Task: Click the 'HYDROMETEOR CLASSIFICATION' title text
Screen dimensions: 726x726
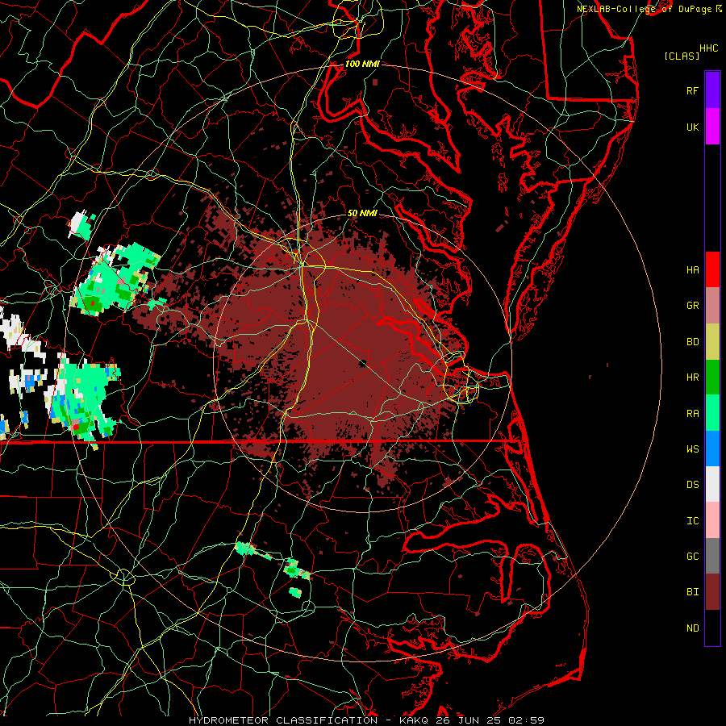Action: (283, 720)
